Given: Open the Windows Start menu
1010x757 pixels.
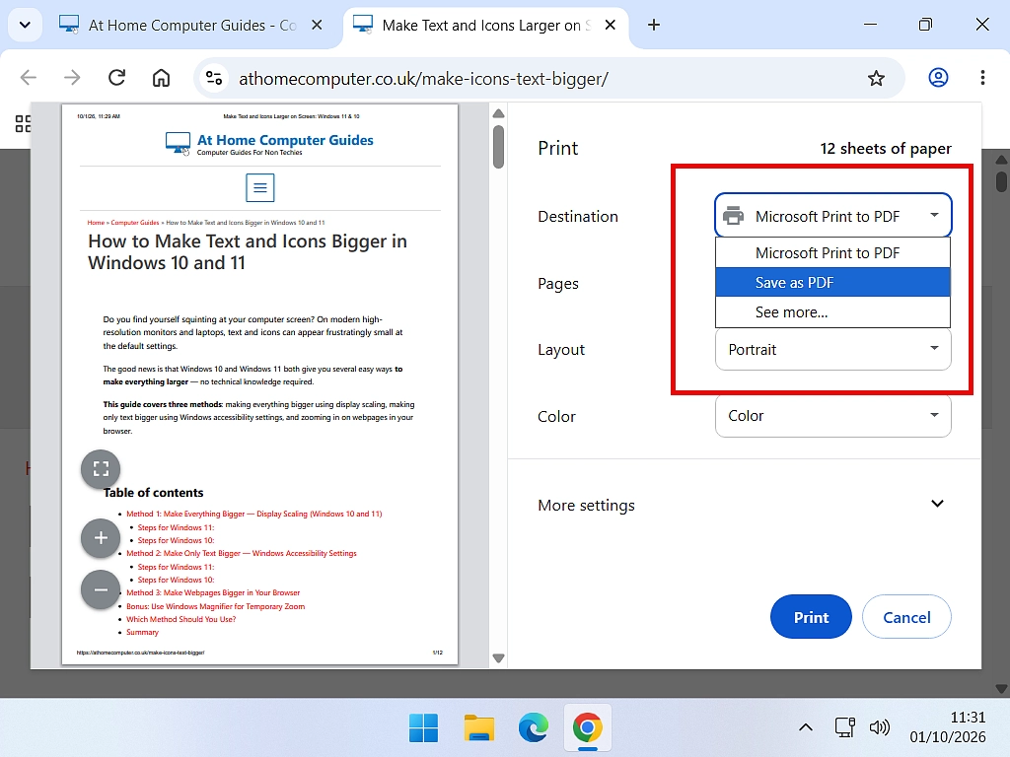Looking at the screenshot, I should click(423, 728).
